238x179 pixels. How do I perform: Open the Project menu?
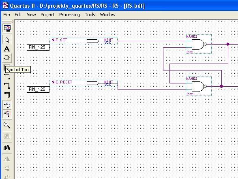(47, 15)
